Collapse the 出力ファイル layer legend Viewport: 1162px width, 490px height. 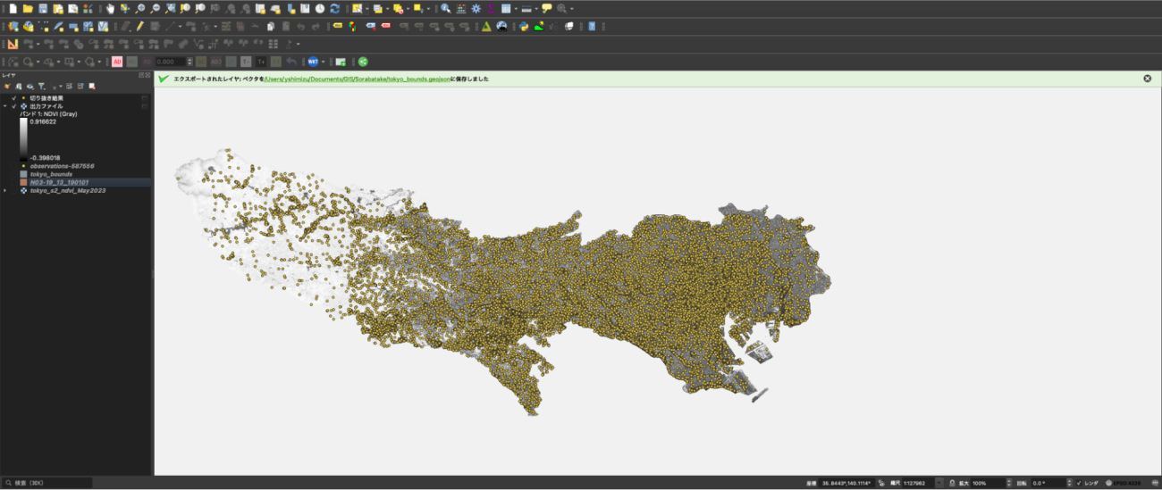5,106
